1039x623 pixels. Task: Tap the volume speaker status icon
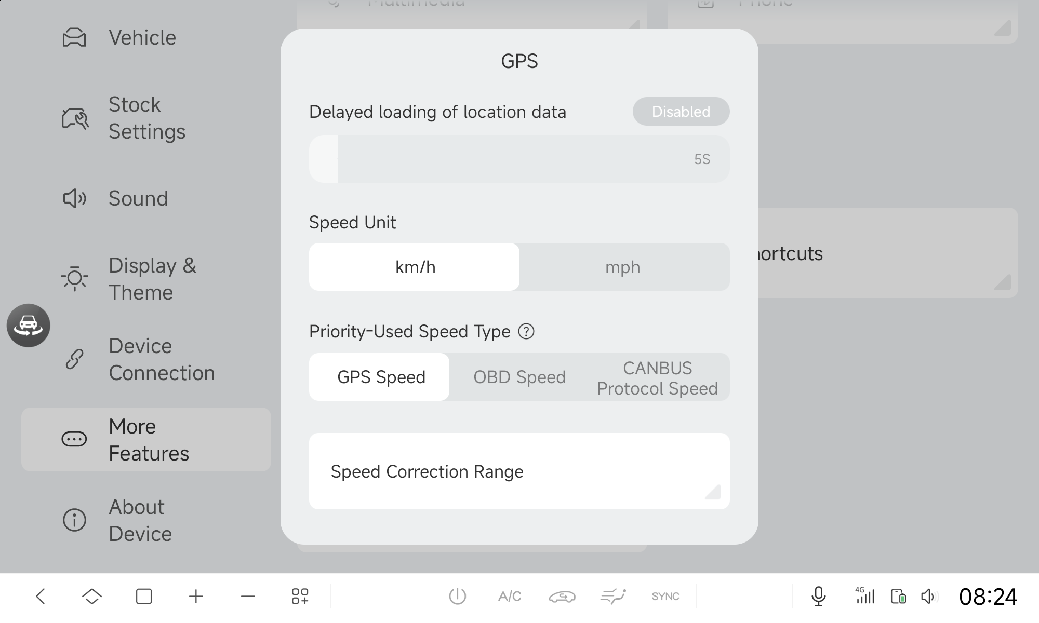929,596
